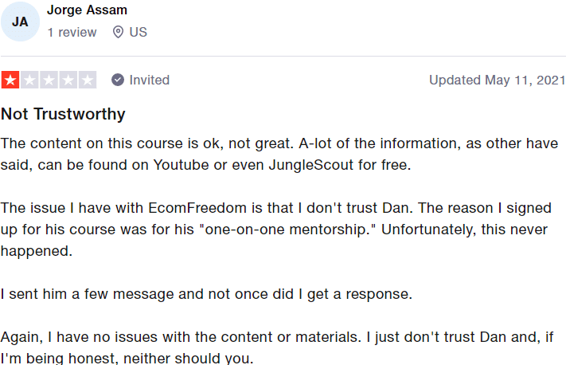Click the second grey rating star
The image size is (566, 365).
click(29, 80)
